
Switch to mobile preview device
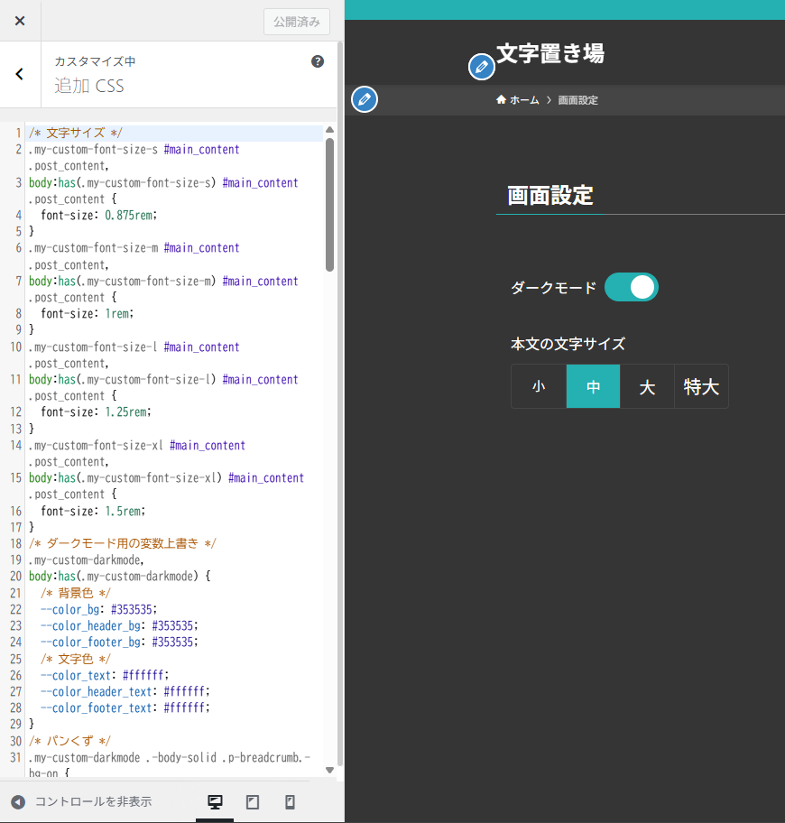pyautogui.click(x=290, y=802)
